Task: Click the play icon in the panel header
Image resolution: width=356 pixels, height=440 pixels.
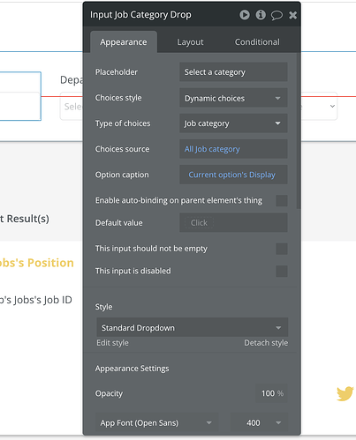Action: [245, 15]
